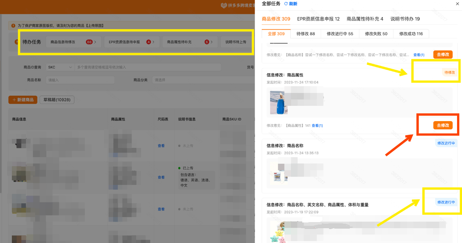The image size is (462, 243).
Task: Click the 商品名称 input field
Action: click(80, 80)
